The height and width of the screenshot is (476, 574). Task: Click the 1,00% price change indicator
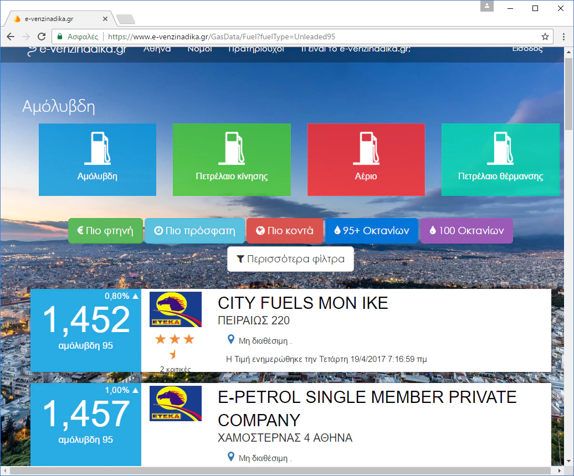click(x=121, y=390)
